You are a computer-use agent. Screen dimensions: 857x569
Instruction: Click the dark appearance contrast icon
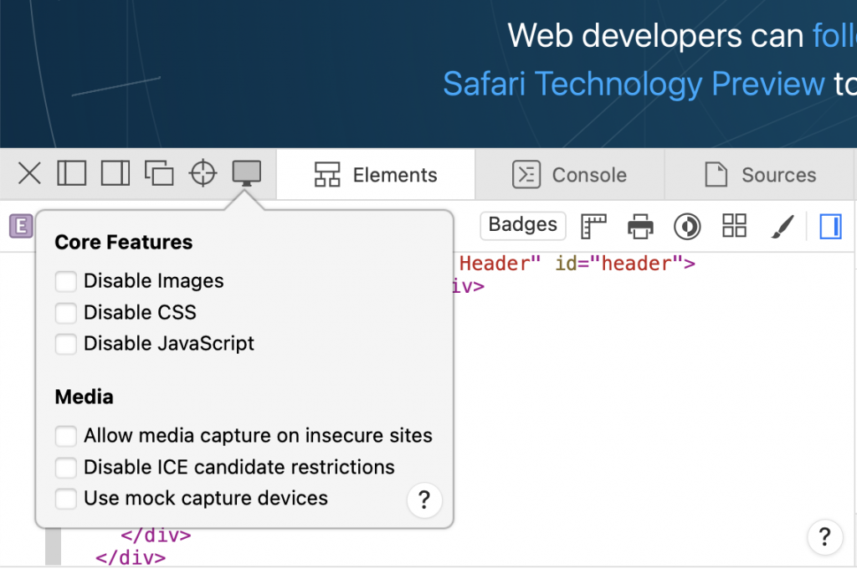687,225
